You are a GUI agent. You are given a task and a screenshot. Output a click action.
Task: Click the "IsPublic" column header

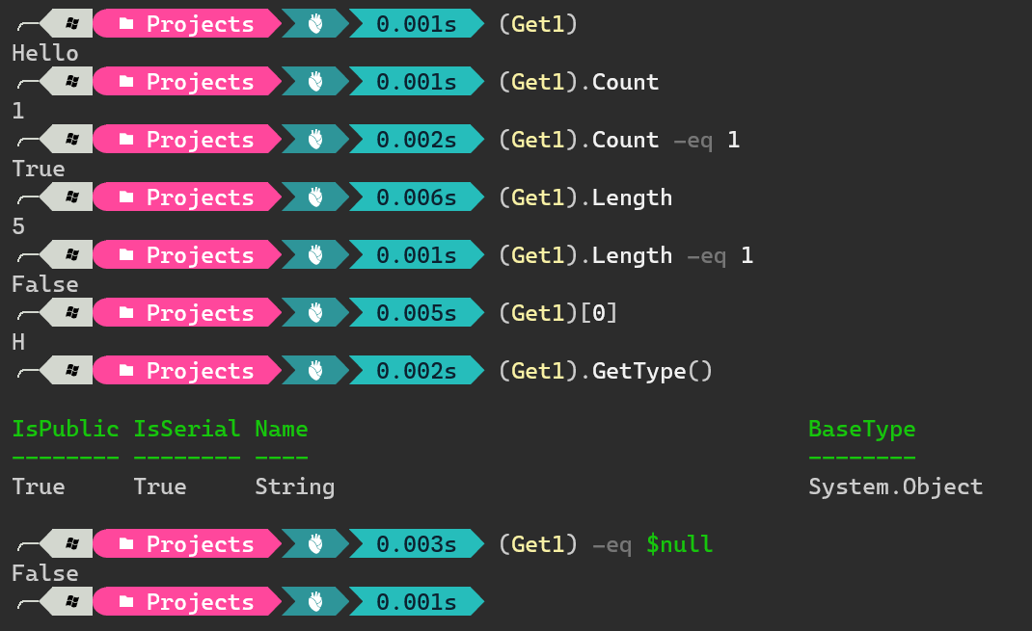[66, 429]
